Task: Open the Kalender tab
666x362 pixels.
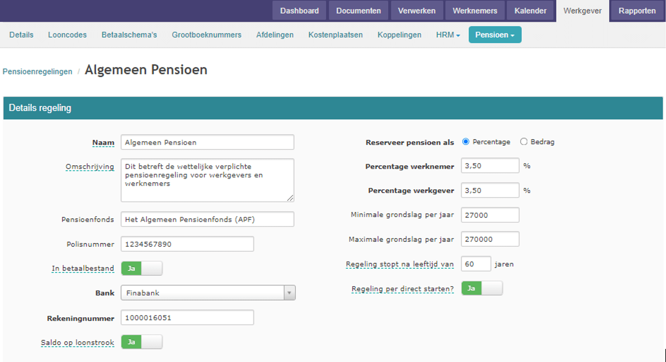Action: (530, 11)
